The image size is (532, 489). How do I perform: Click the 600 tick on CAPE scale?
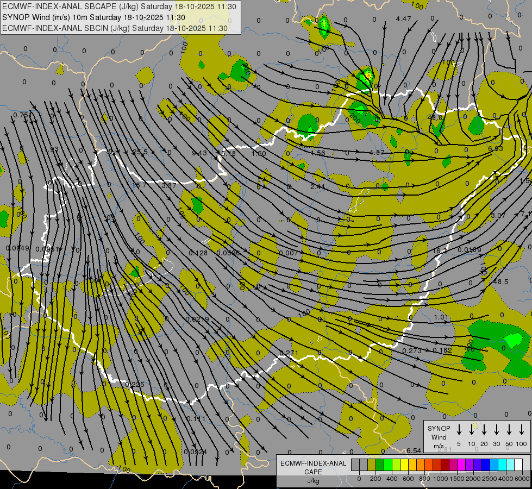click(408, 479)
